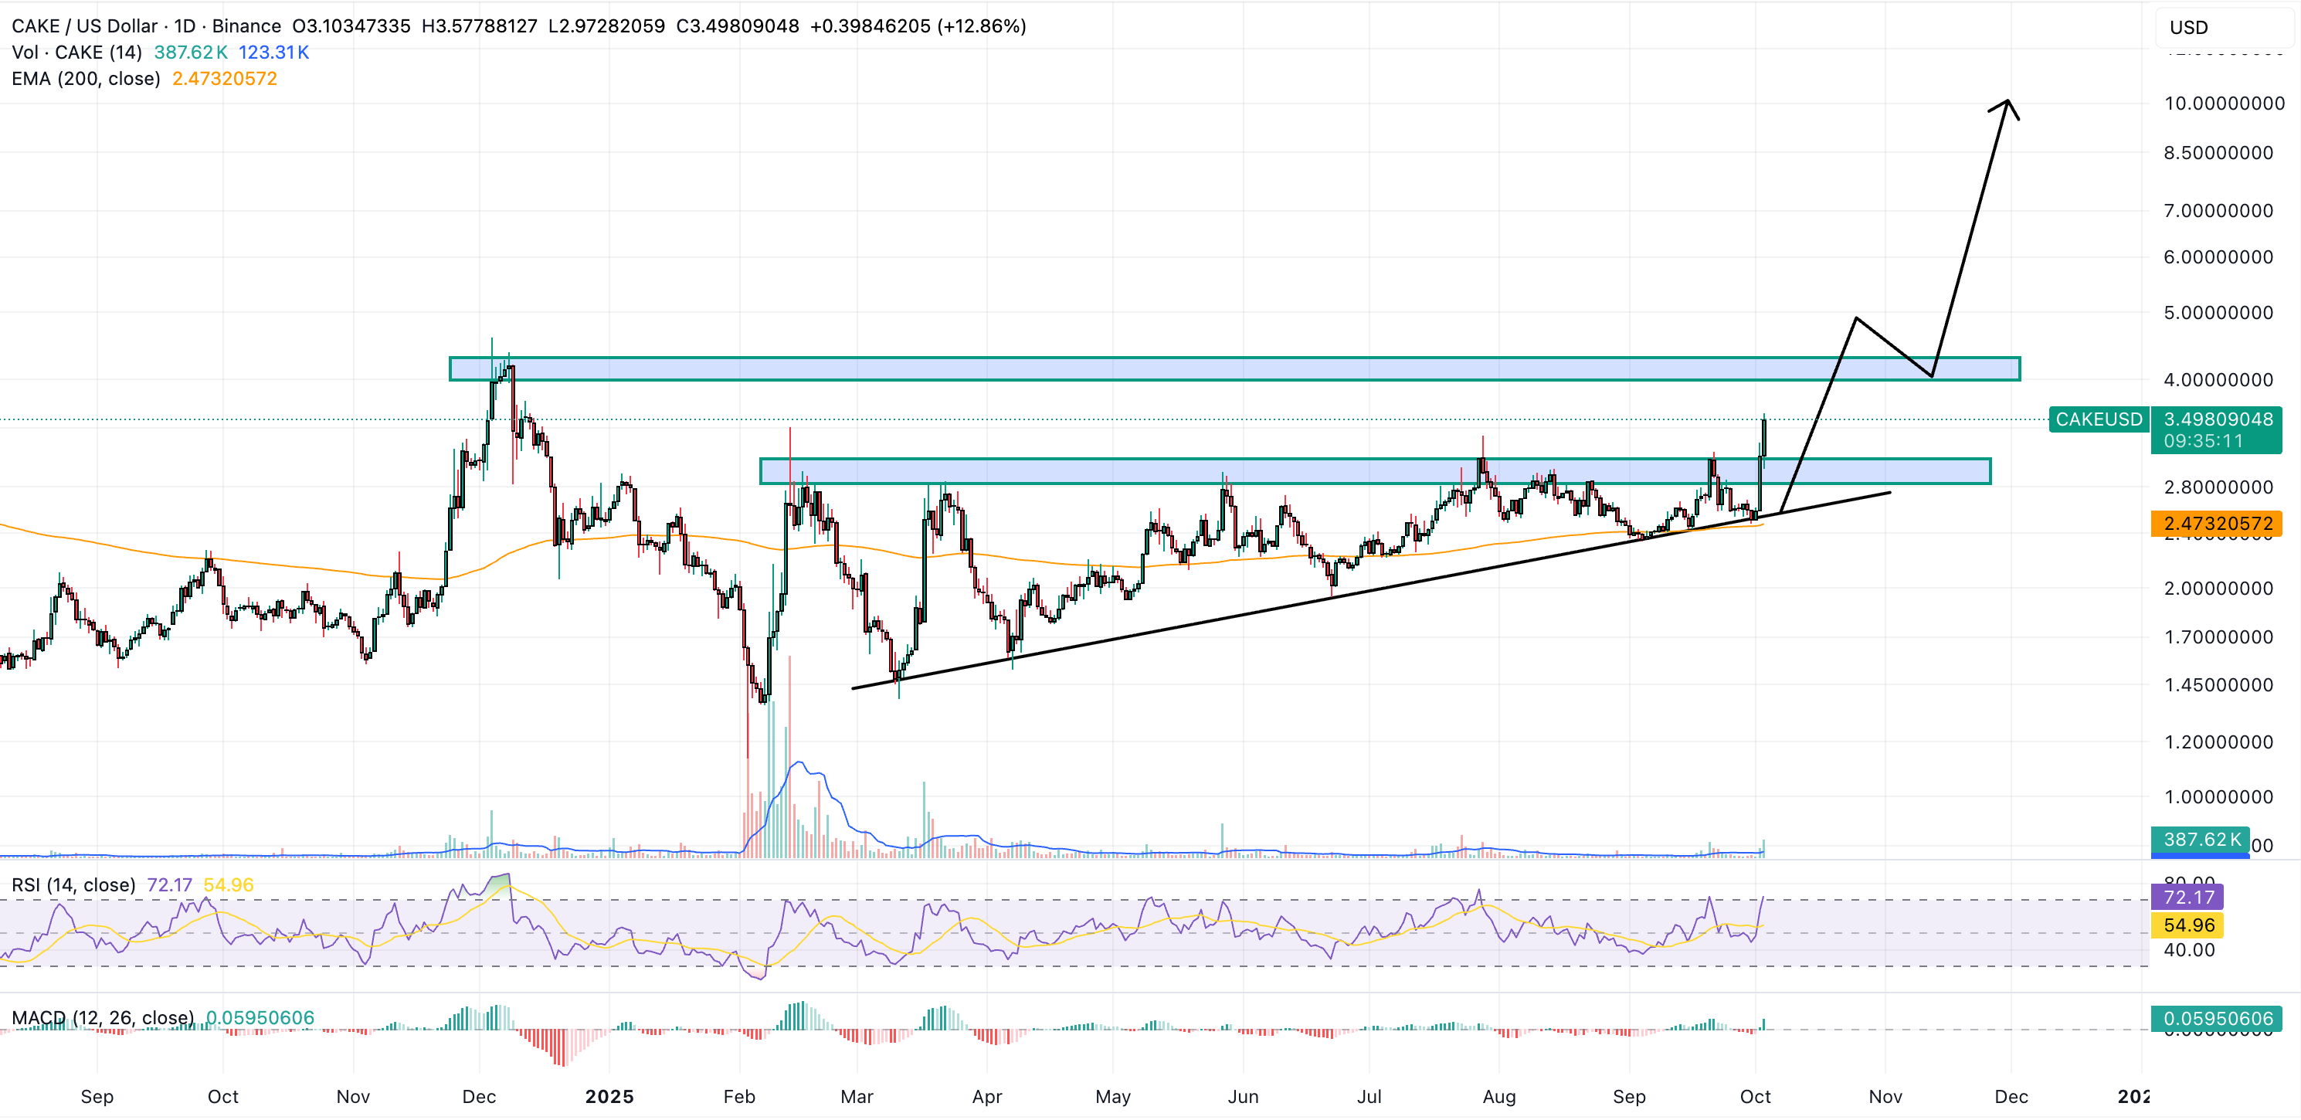Click the 2025 label on time axis
Screen dimensions: 2301x1120
612,1097
